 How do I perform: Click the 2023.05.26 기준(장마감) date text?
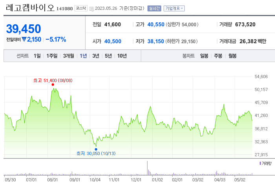tap(119, 8)
